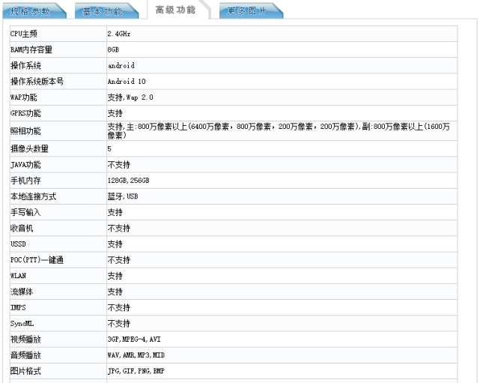Open the 基本功能 tab
480x383 pixels.
106,11
